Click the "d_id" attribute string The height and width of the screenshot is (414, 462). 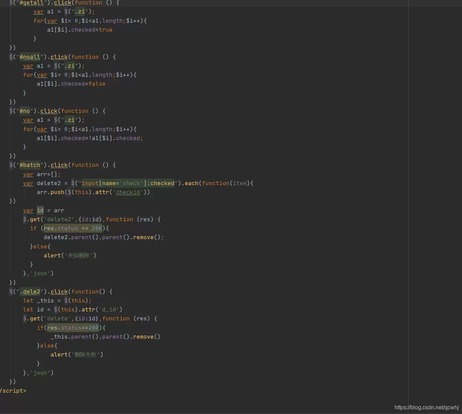pyautogui.click(x=110, y=309)
